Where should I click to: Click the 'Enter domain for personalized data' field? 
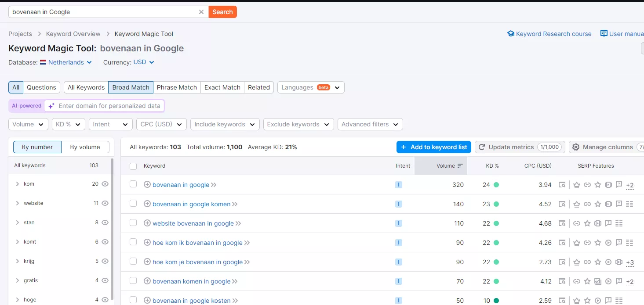coord(109,106)
